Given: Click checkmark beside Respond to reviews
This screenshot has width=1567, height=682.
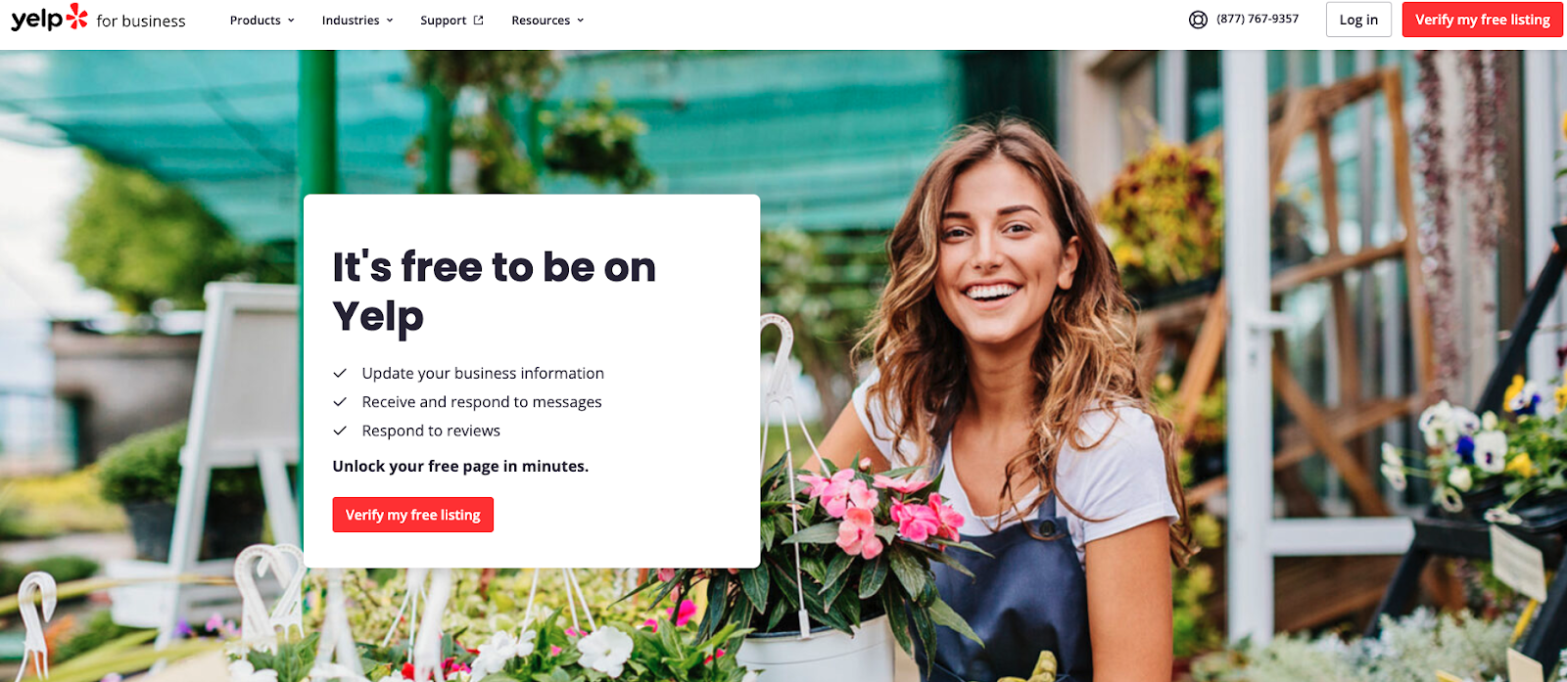Looking at the screenshot, I should pyautogui.click(x=340, y=431).
